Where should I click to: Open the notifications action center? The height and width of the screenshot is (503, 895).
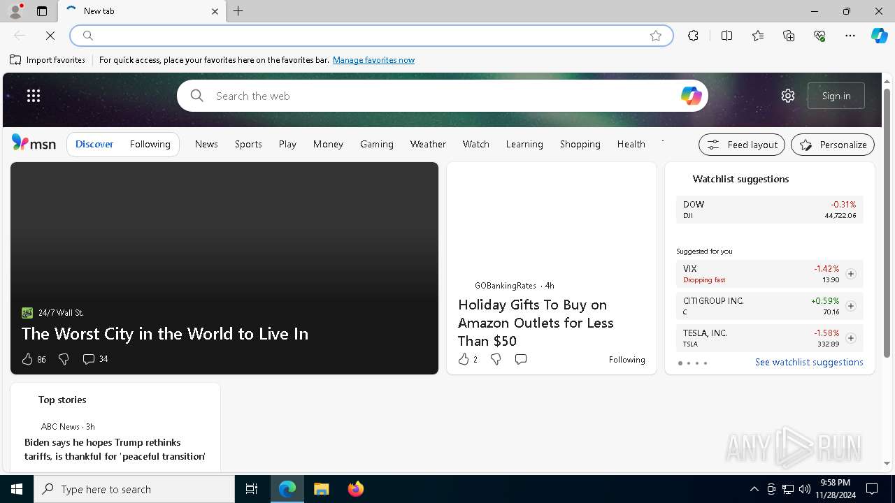[872, 489]
